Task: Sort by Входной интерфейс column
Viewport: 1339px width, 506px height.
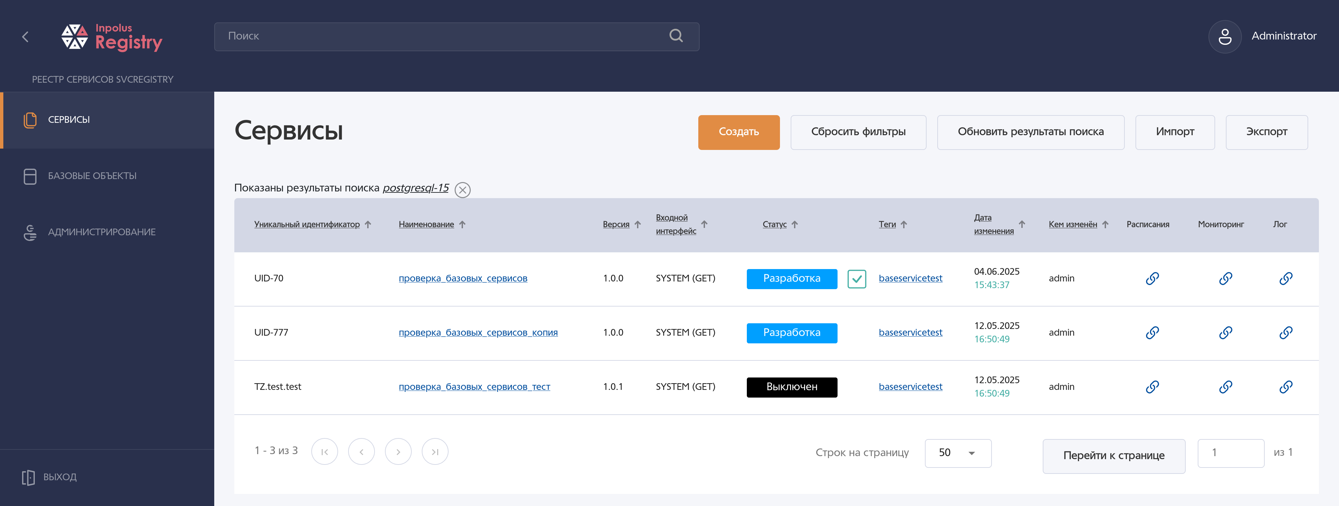Action: (682, 225)
